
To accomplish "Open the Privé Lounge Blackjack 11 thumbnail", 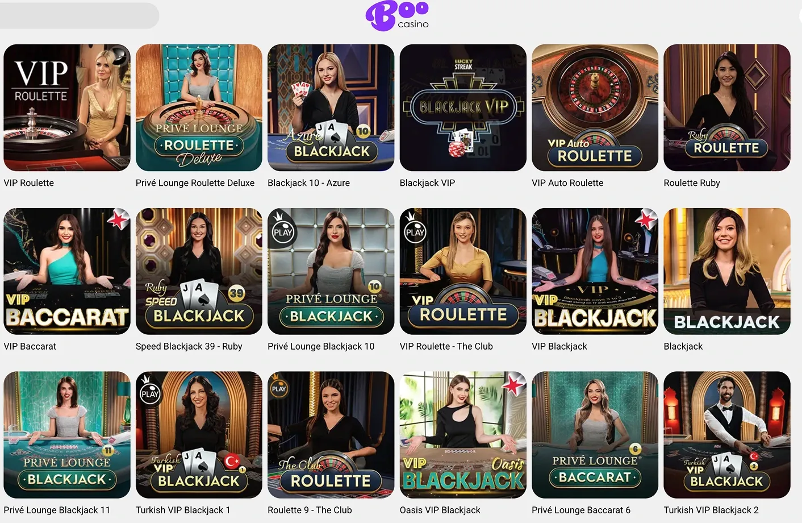I will [67, 435].
